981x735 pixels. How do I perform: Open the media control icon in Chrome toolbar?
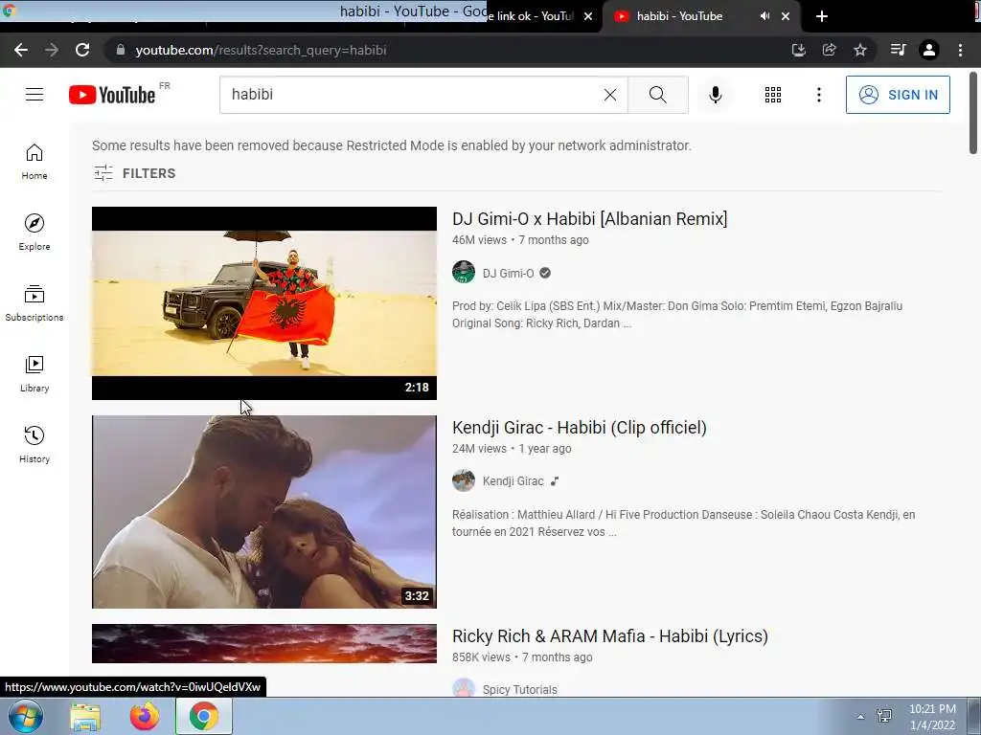pos(898,50)
